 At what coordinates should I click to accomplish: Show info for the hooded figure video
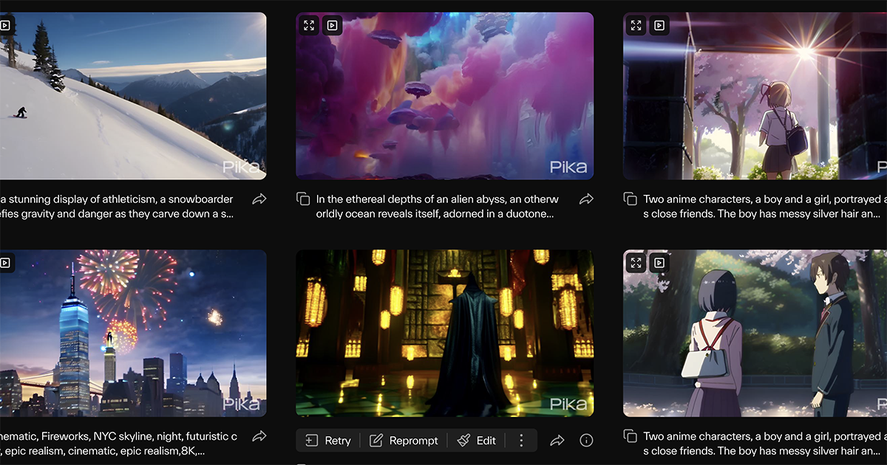click(587, 441)
